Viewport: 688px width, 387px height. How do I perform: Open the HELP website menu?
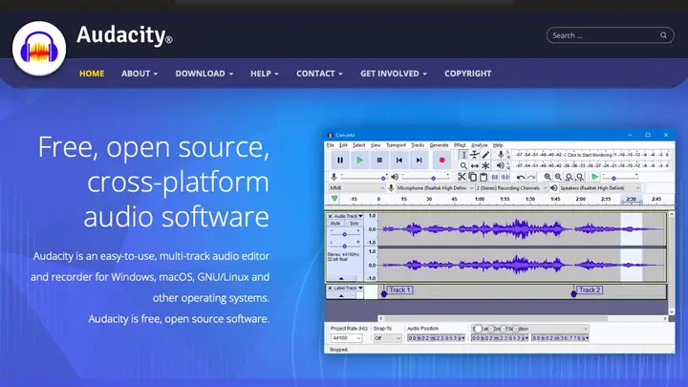click(265, 74)
